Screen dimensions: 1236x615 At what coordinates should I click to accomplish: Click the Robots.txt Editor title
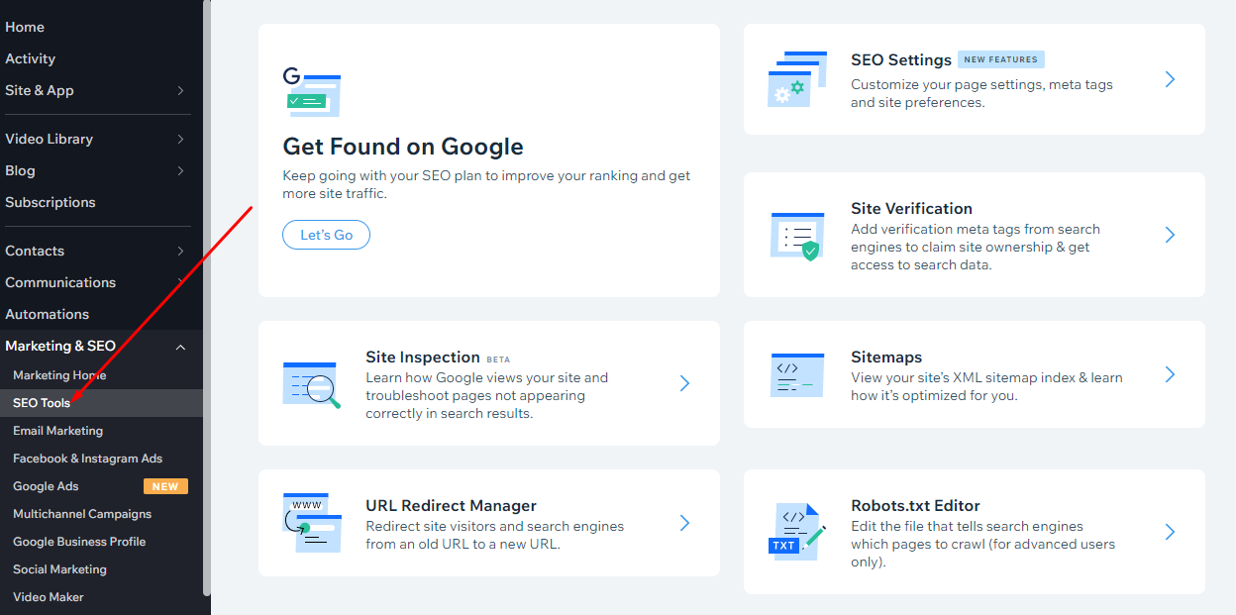915,505
